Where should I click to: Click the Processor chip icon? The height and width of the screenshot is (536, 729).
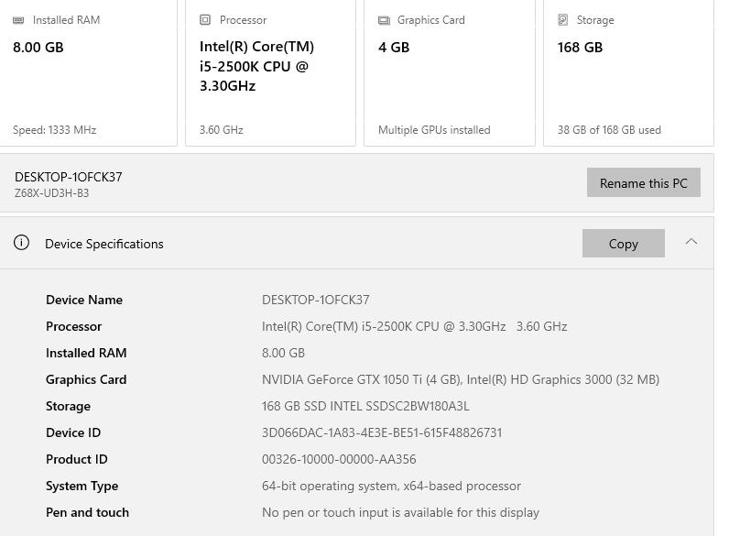[205, 19]
